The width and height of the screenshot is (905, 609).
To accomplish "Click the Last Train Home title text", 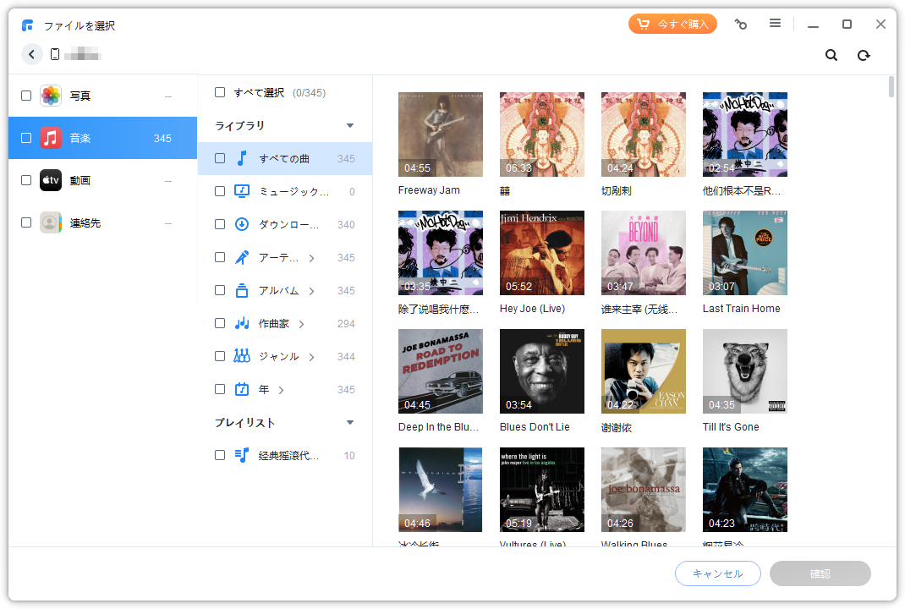I will click(x=741, y=308).
